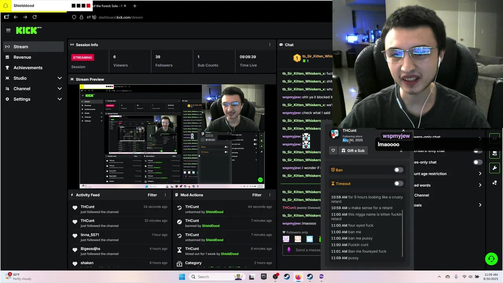
Task: Click the Revenue icon in the sidebar
Action: click(x=7, y=57)
